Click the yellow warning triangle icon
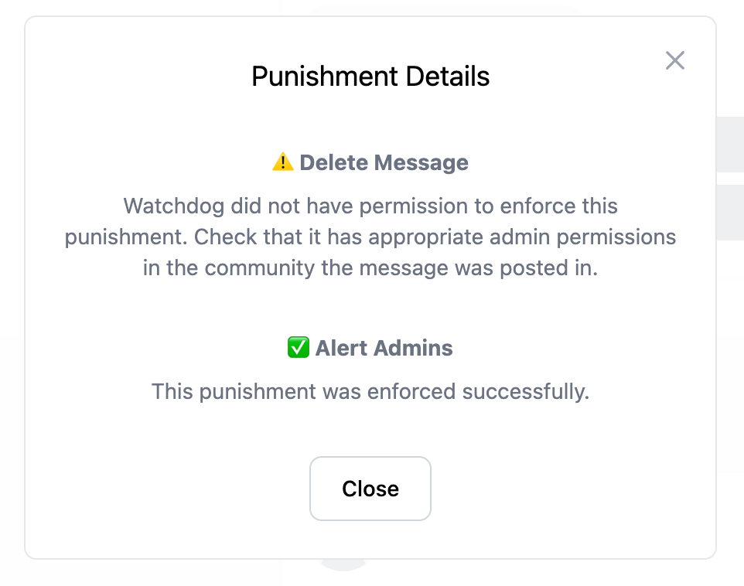Image resolution: width=744 pixels, height=586 pixels. [x=283, y=162]
